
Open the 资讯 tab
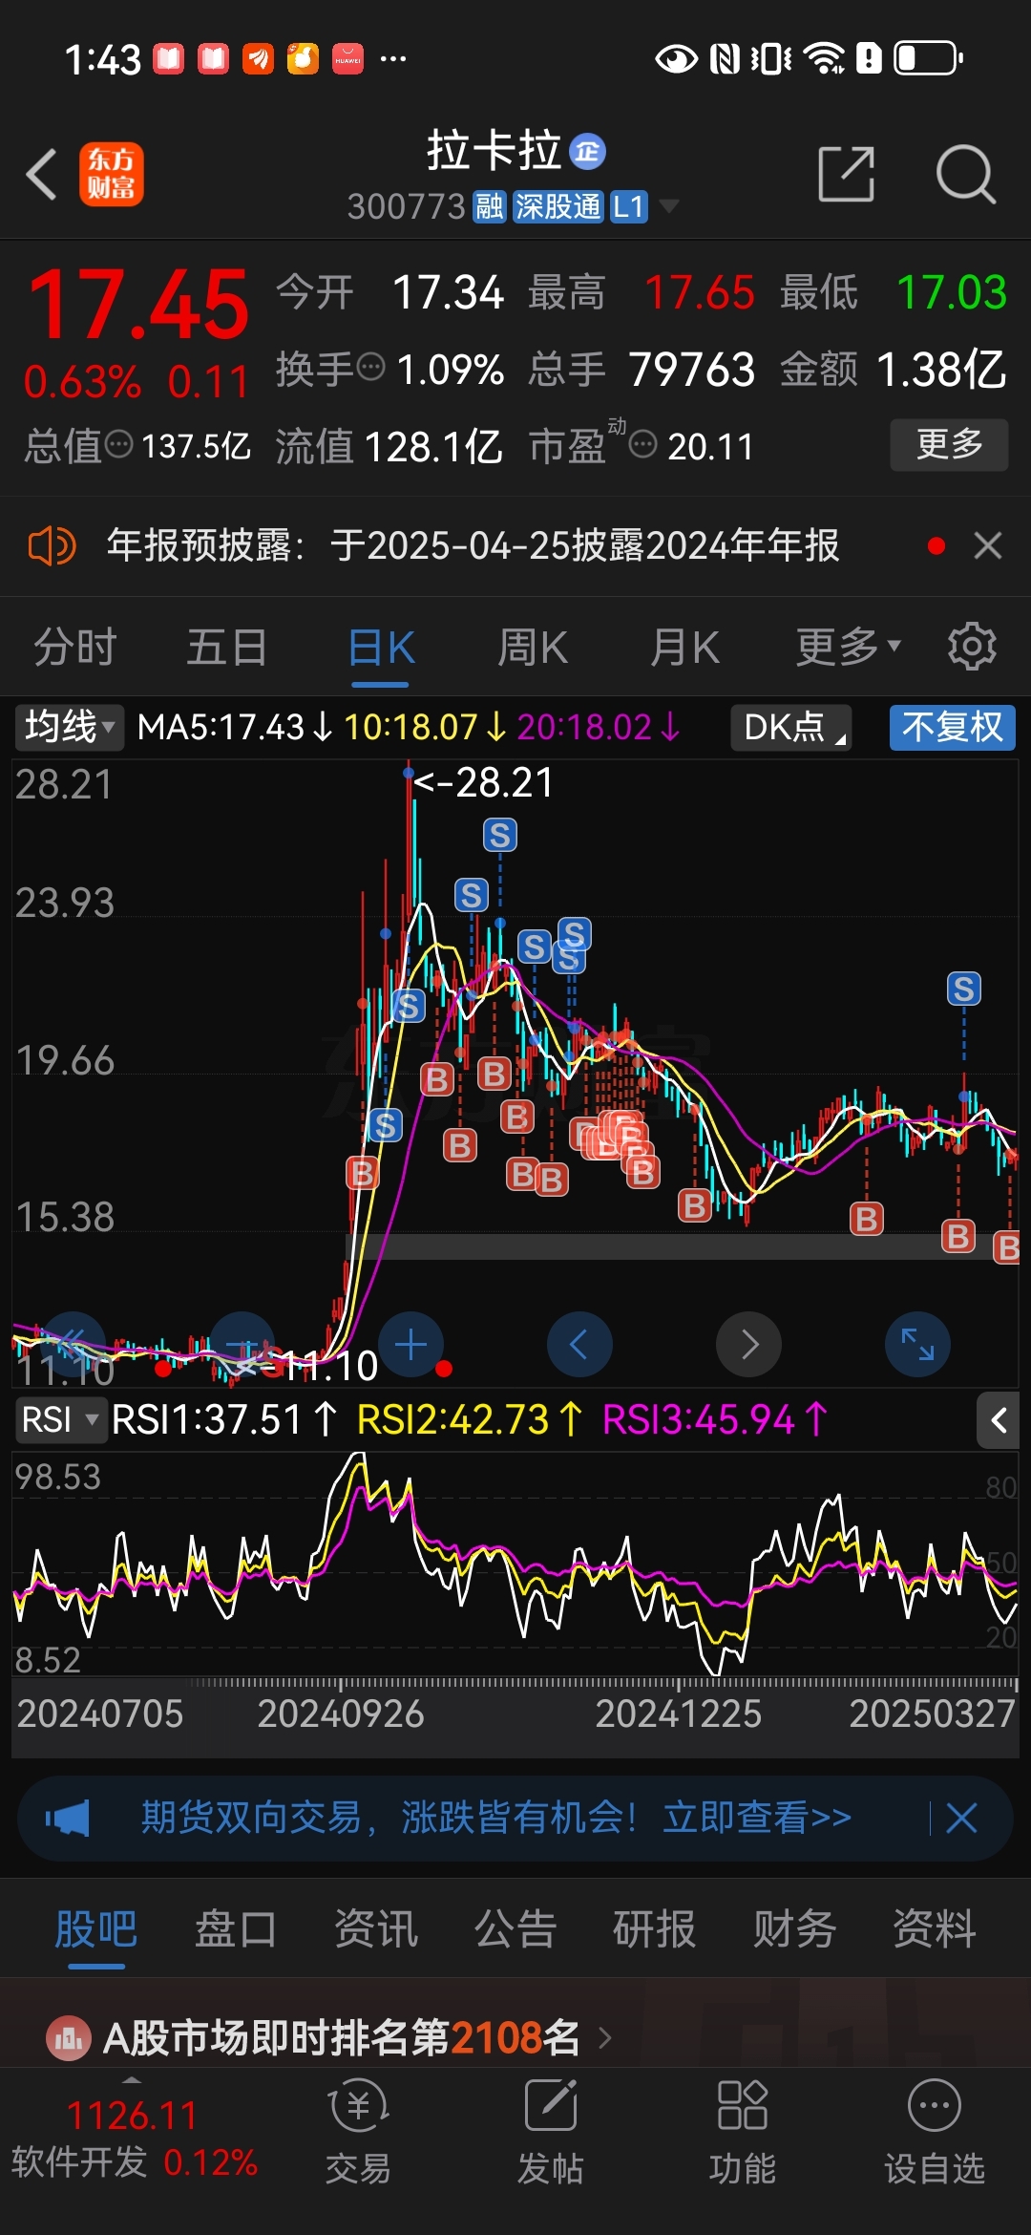(376, 1929)
